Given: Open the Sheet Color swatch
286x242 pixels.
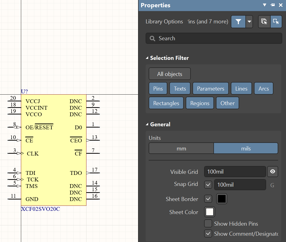Looking at the screenshot, I should tap(210, 212).
